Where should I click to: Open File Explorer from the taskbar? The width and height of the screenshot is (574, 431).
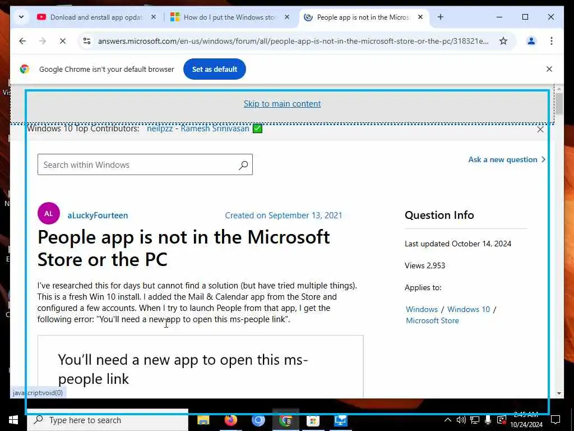tap(203, 420)
